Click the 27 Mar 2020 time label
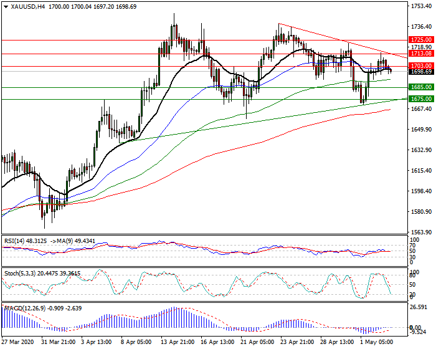The width and height of the screenshot is (436, 349). (x=18, y=342)
